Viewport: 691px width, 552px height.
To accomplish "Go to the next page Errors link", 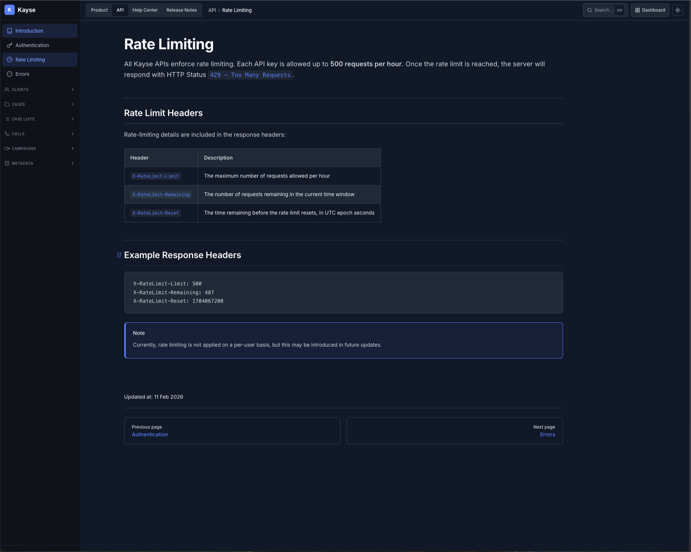I will 547,435.
